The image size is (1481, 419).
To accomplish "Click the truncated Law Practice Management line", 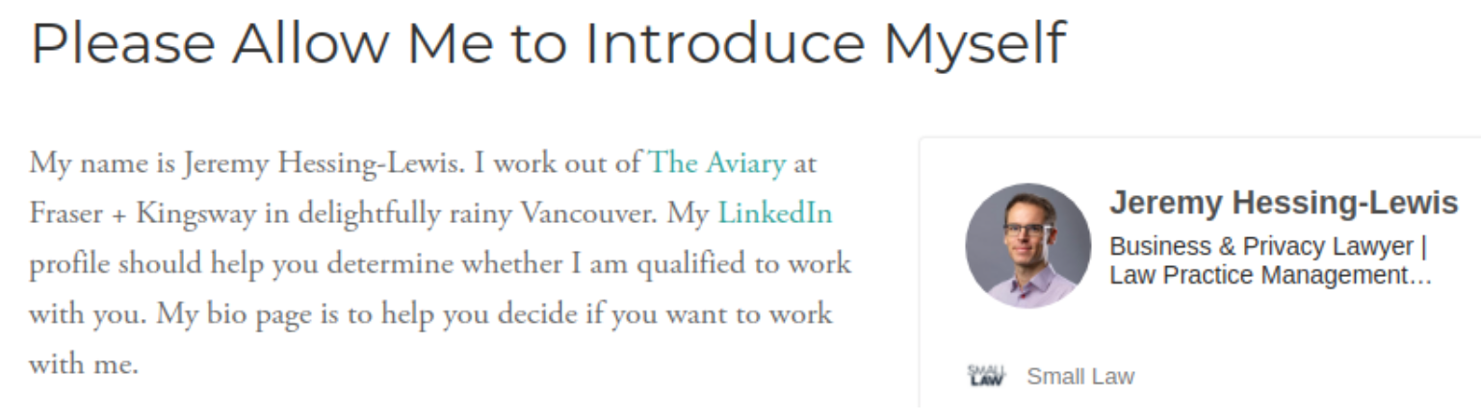I will tap(1270, 276).
